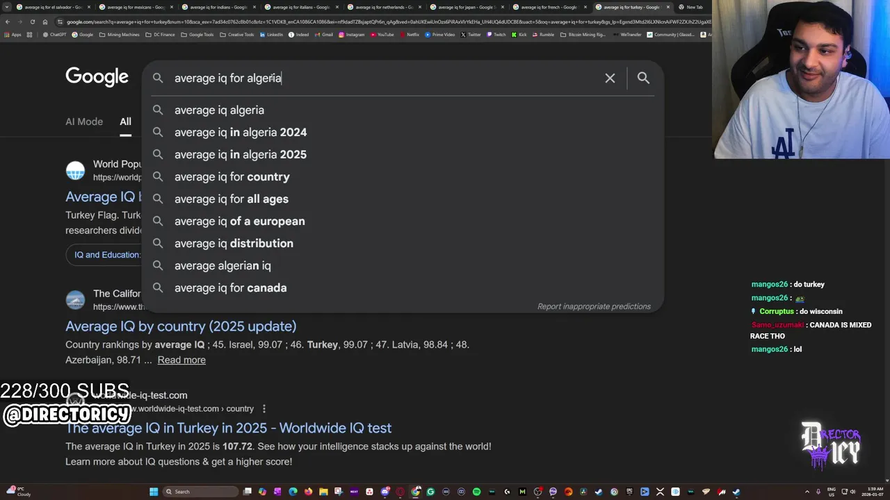The image size is (890, 500).
Task: Open the YouTube bookmark
Action: pyautogui.click(x=382, y=35)
